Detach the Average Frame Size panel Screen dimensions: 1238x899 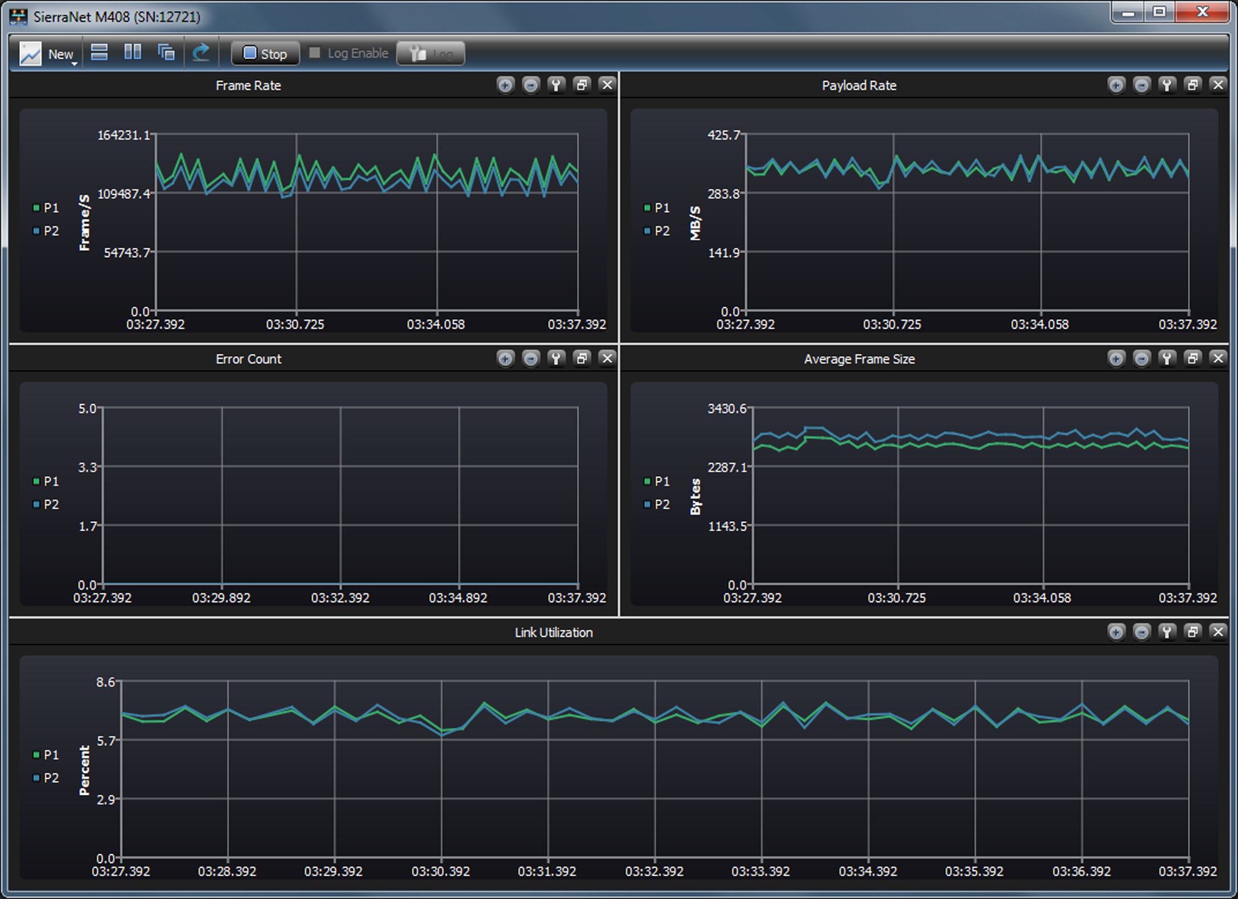point(1192,358)
